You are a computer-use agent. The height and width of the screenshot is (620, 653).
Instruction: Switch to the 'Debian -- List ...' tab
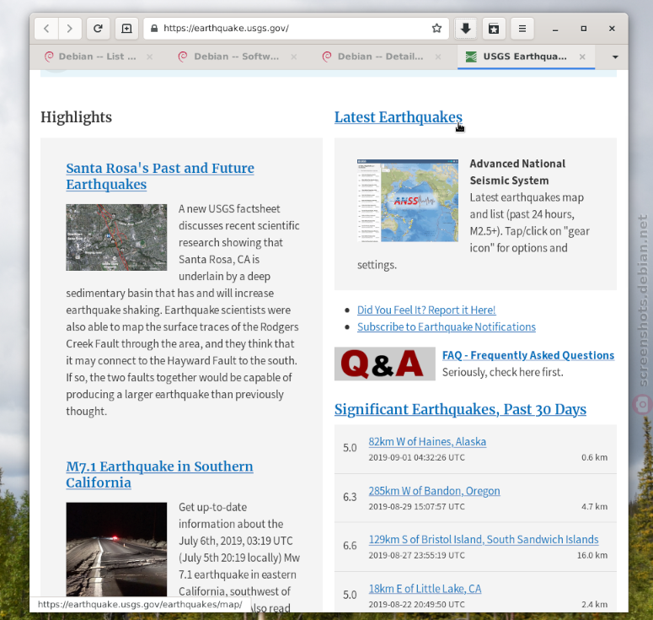tap(97, 57)
